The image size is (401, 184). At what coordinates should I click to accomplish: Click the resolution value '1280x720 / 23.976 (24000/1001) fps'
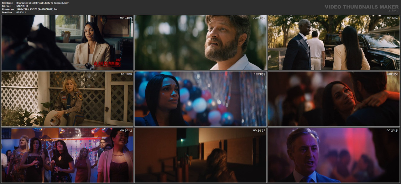(37, 9)
